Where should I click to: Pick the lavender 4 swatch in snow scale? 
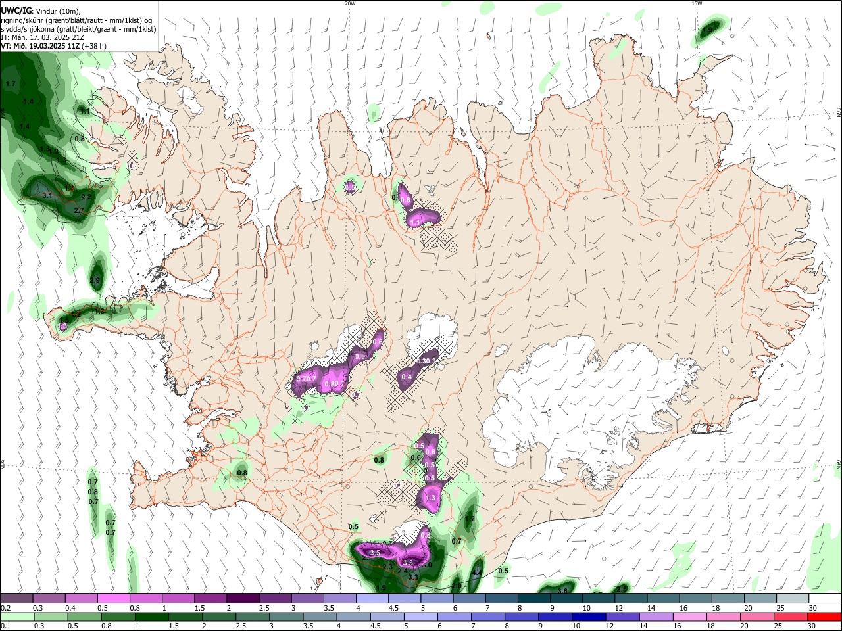click(372, 598)
